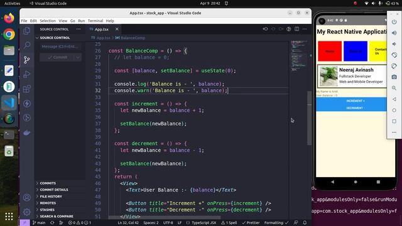
Task: Click main branch in status bar
Action: tap(39, 223)
